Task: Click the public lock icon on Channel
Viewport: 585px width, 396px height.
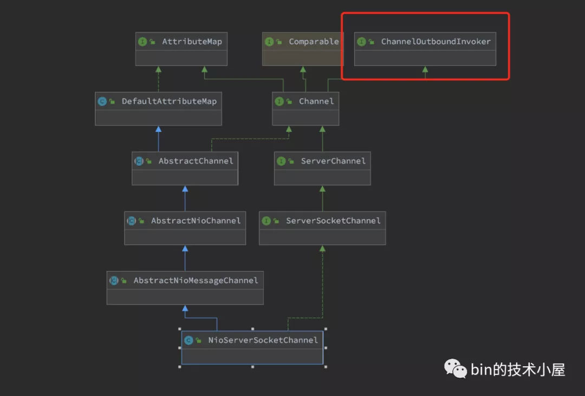Action: (x=289, y=101)
